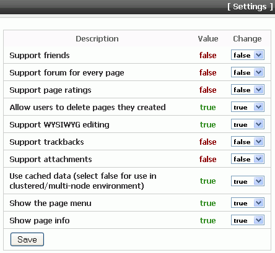Open the Support trackbacks change dropdown
The width and height of the screenshot is (275, 253).
click(248, 142)
